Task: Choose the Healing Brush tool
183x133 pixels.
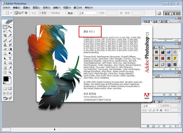Action: pyautogui.click(x=5, y=41)
